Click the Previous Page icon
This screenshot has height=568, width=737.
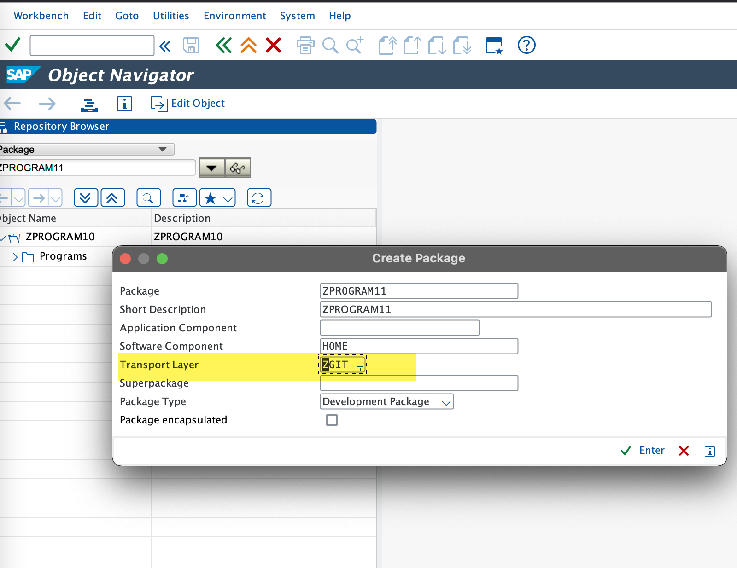pos(412,45)
